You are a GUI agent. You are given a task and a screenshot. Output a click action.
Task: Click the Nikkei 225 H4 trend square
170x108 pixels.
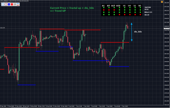point(130,12)
